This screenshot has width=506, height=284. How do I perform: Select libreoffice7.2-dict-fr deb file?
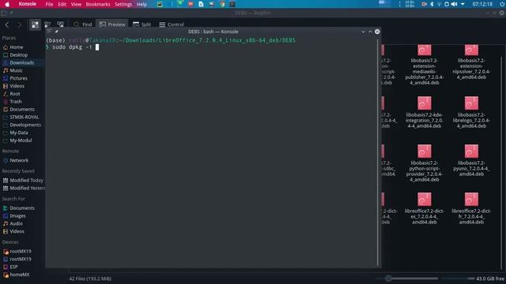(x=471, y=208)
